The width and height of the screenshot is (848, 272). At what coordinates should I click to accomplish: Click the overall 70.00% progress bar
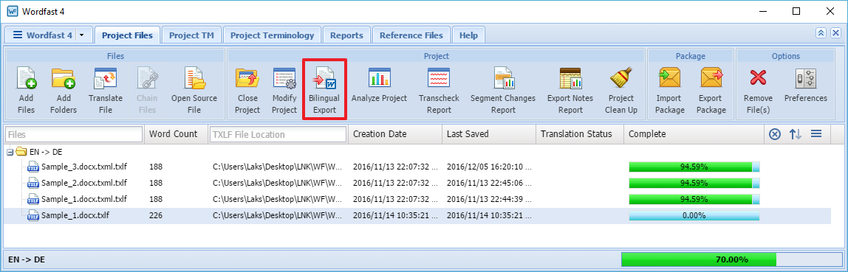pos(732,259)
